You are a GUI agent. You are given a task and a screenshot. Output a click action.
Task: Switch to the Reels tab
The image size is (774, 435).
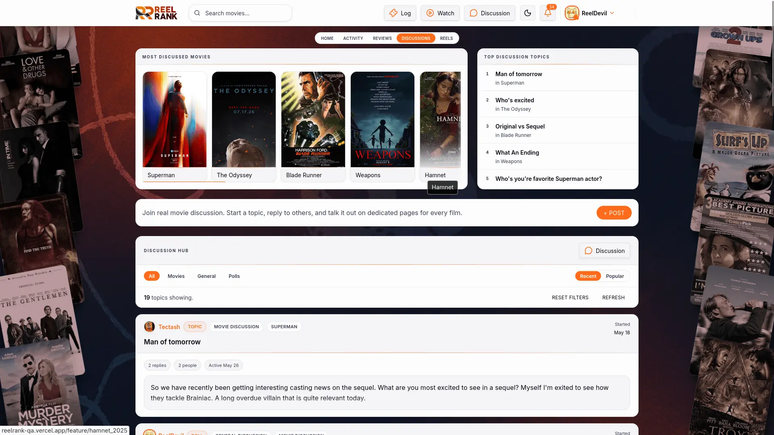point(446,38)
